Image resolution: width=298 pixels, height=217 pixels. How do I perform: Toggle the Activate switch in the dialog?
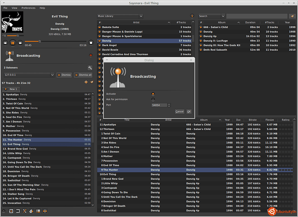153,94
